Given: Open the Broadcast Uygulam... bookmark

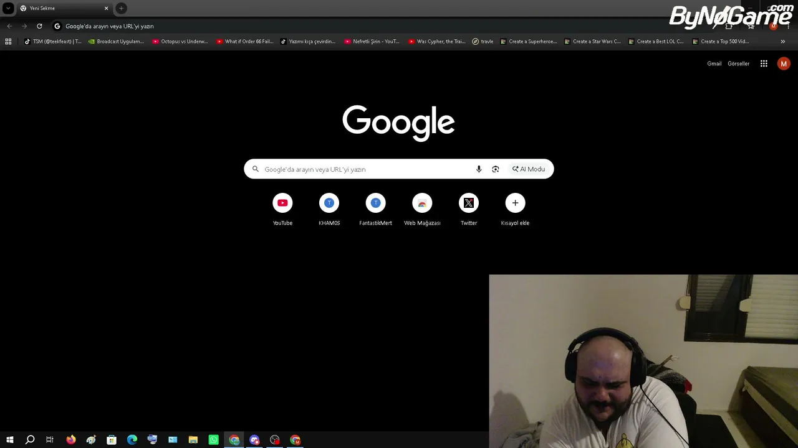Looking at the screenshot, I should 117,42.
